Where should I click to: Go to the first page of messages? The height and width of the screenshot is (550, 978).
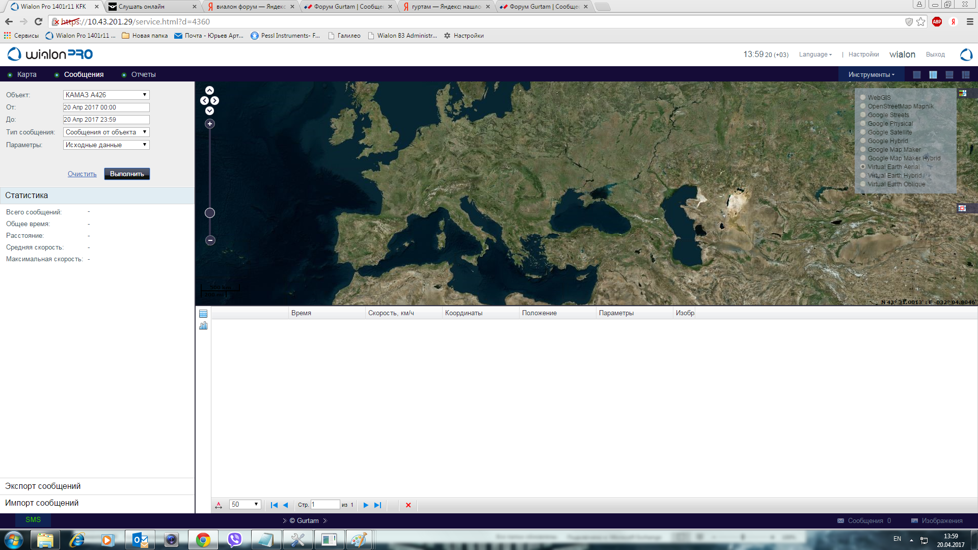click(x=274, y=505)
